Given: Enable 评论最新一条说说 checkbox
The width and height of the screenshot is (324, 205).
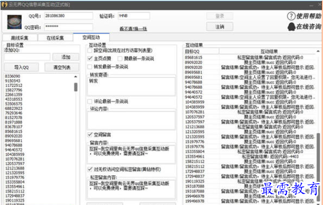Looking at the screenshot, I should [90, 101].
